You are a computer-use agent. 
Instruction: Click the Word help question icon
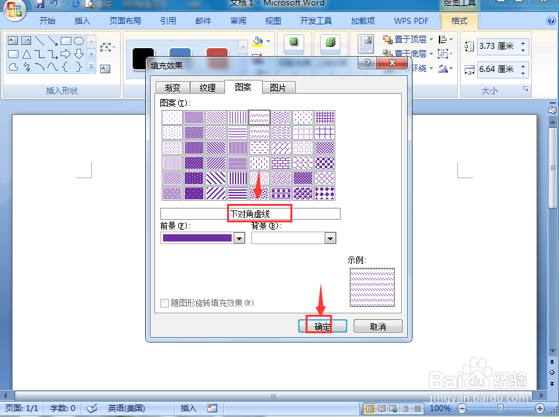551,20
